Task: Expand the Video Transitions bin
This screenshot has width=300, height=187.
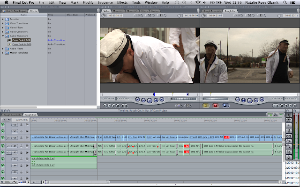Action: coord(3,23)
